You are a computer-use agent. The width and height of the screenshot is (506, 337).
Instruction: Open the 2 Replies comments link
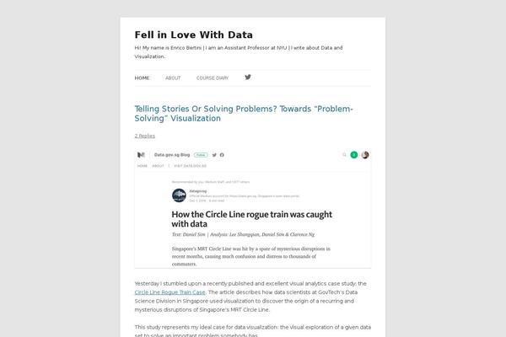coord(144,136)
